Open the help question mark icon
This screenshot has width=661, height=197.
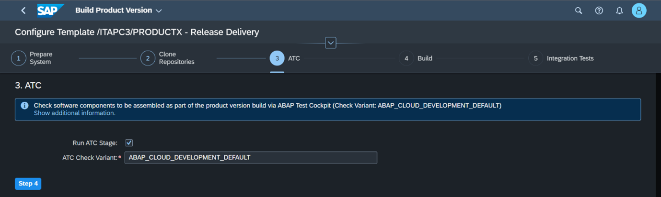[599, 11]
